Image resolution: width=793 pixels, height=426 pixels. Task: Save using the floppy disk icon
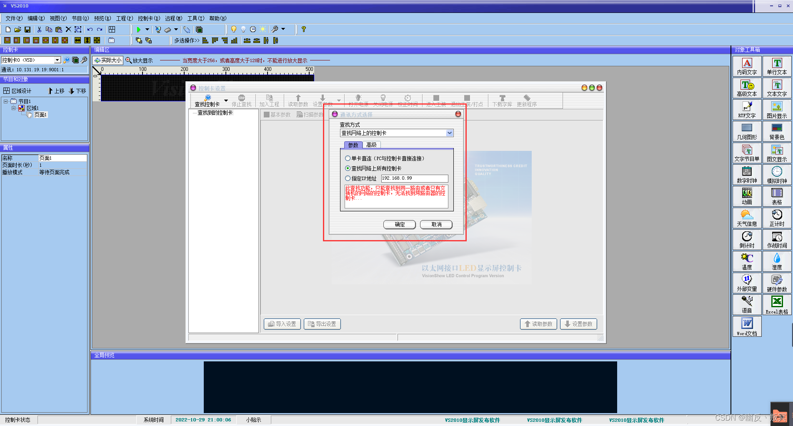[x=28, y=30]
